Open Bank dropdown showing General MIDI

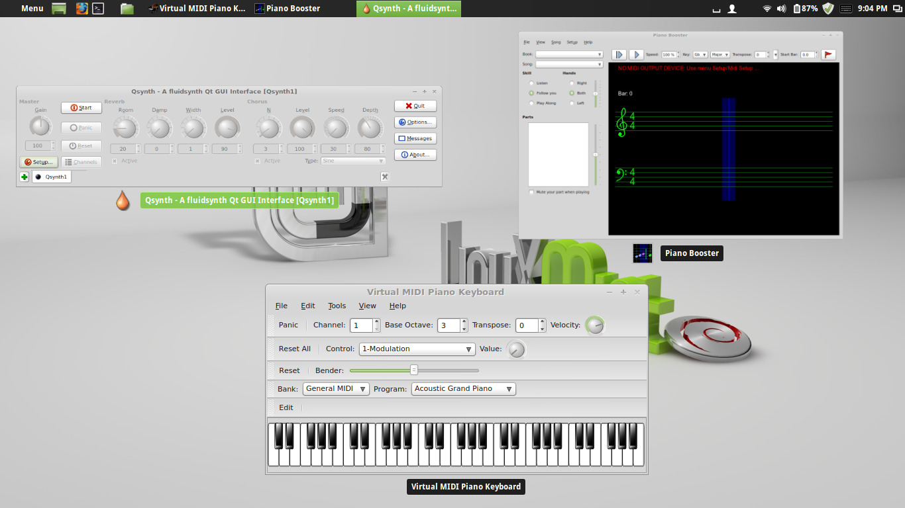click(336, 389)
